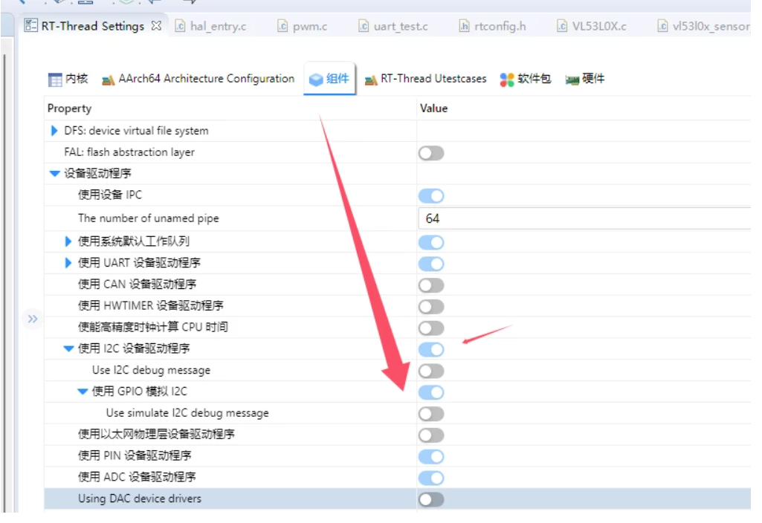762x523 pixels.
Task: Expand DFS: device virtual file system
Action: tap(54, 131)
